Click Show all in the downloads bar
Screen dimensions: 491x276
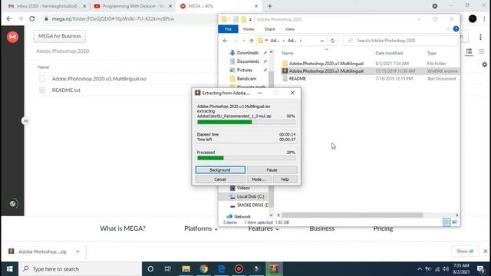point(465,251)
